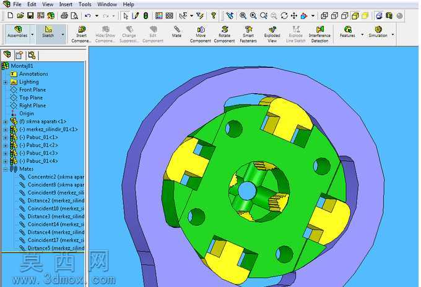Enable Shaded display mode
Screen dimensions: 421x287
(x=365, y=16)
